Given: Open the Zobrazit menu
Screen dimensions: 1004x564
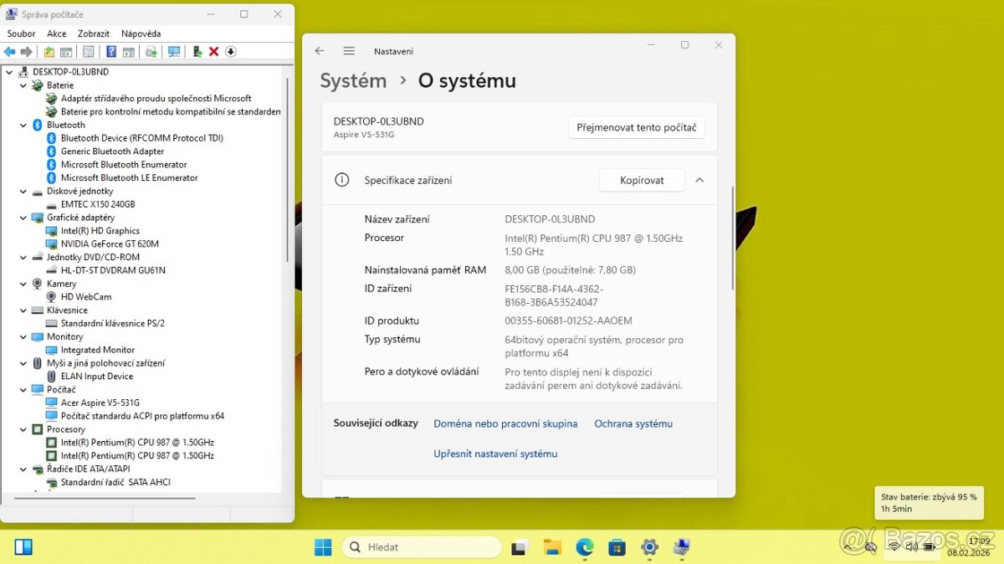Looking at the screenshot, I should 93,33.
